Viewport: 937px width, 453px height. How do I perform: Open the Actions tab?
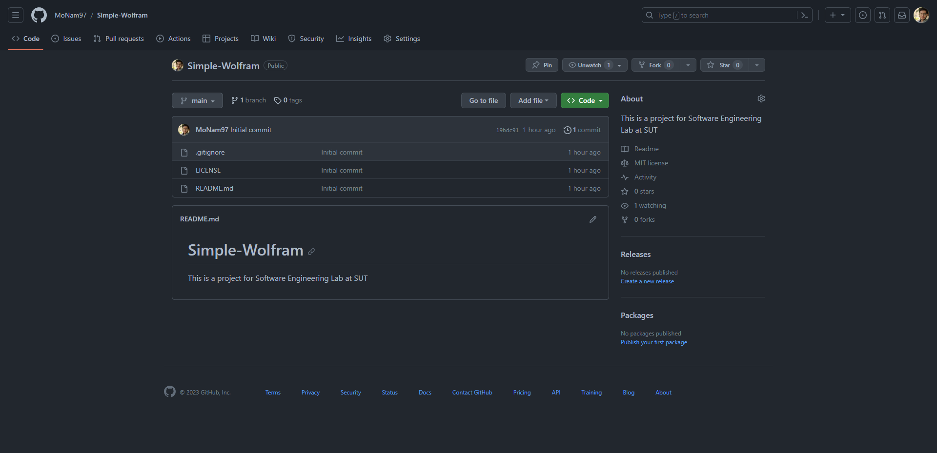[x=173, y=39]
